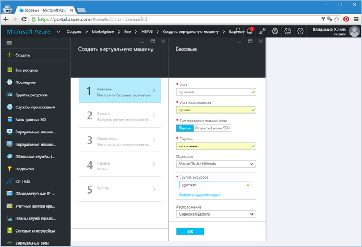Screen dimensions: 362x247
Task: Click the Группа ресурсов field rg-mean
Action: [215, 185]
